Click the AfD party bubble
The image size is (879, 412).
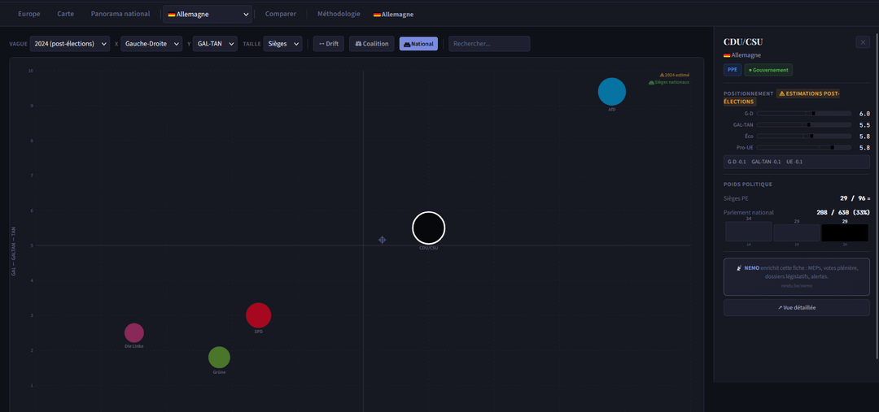pyautogui.click(x=611, y=92)
